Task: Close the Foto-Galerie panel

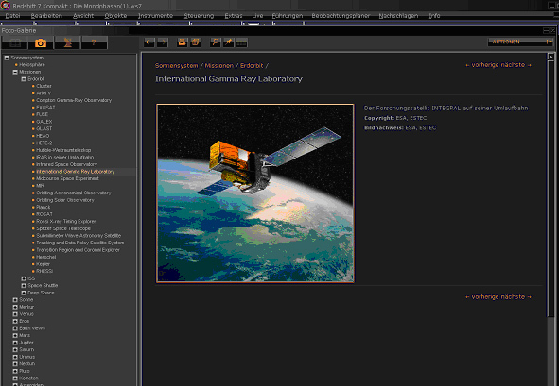Action: (x=552, y=30)
